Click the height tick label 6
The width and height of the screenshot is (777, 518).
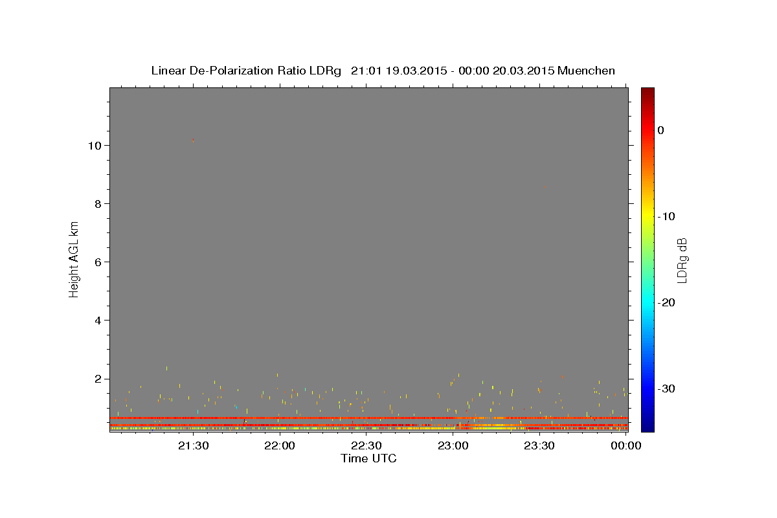(98, 262)
